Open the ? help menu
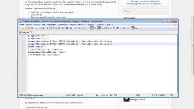The image size is (194, 109). [112, 25]
